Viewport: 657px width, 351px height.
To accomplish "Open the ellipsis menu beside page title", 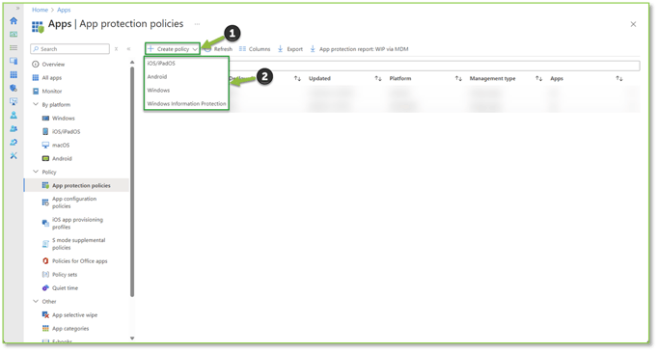I will click(197, 24).
